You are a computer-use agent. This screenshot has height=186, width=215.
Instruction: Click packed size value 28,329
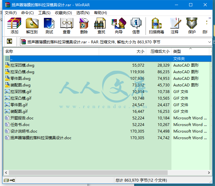tap(164, 65)
